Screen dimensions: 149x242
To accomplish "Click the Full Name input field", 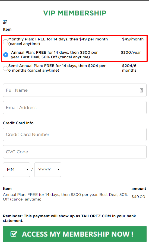I will [75, 90].
